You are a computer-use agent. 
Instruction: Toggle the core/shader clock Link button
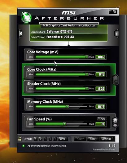(x=116, y=80)
